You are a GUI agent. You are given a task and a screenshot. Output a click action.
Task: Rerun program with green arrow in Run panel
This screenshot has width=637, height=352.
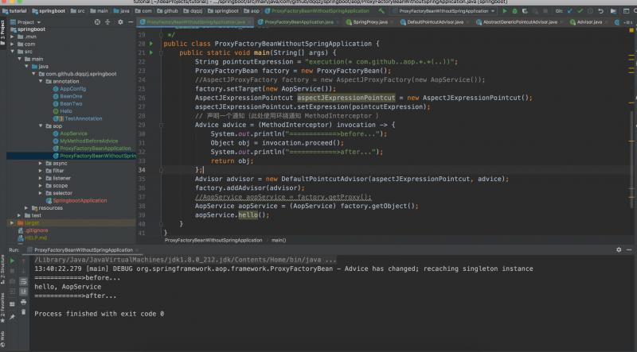(x=12, y=261)
